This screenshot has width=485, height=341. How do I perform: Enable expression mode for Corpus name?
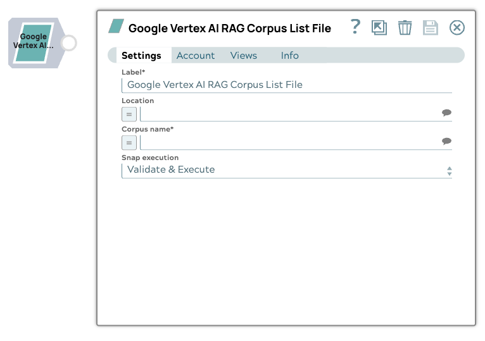(129, 142)
